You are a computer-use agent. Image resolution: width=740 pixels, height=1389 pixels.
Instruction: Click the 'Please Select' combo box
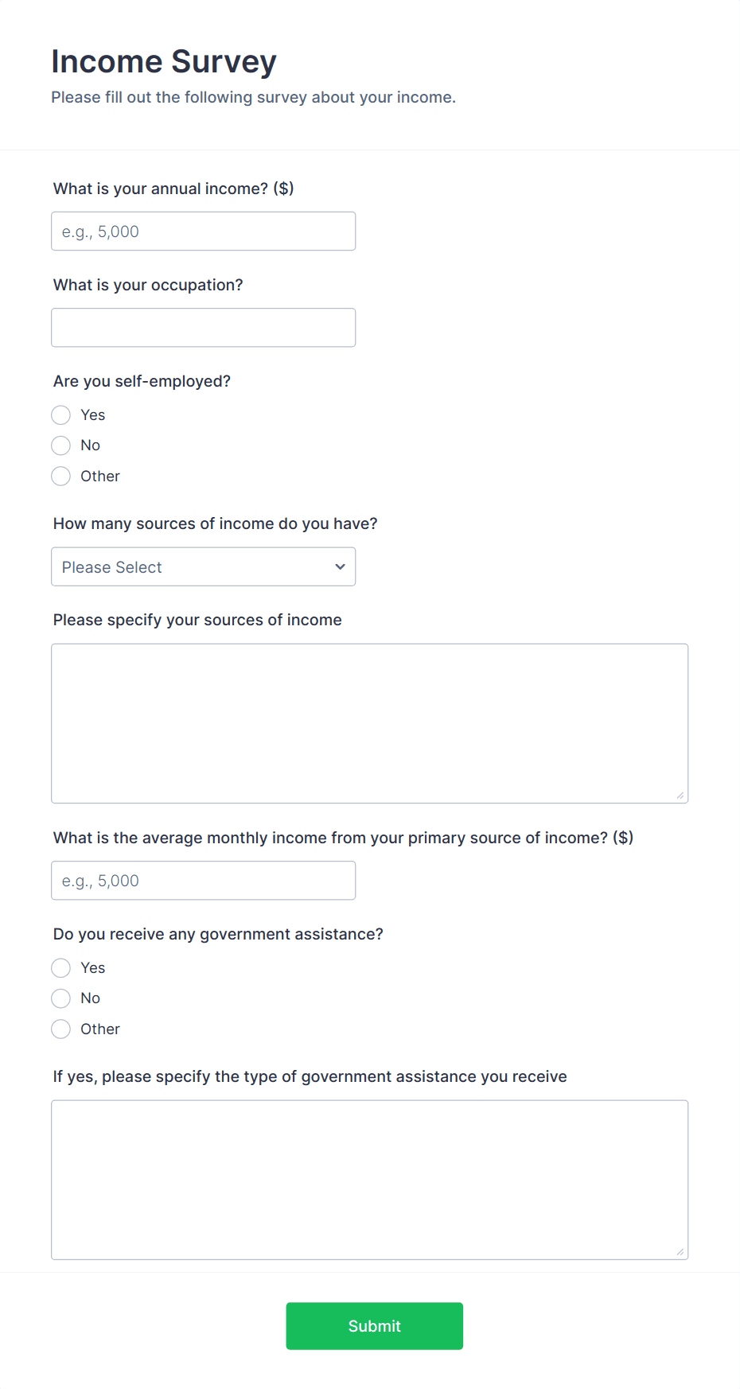(203, 566)
